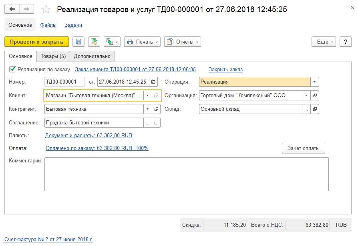Expand the Операция dropdown list
Viewport: 358px width, 246px height.
314,82
